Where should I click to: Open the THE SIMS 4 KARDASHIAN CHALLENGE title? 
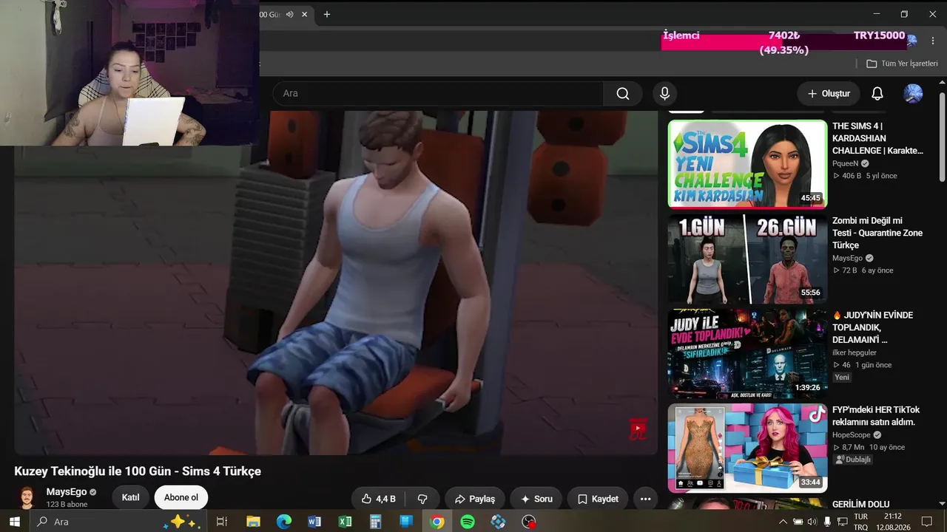pyautogui.click(x=877, y=138)
